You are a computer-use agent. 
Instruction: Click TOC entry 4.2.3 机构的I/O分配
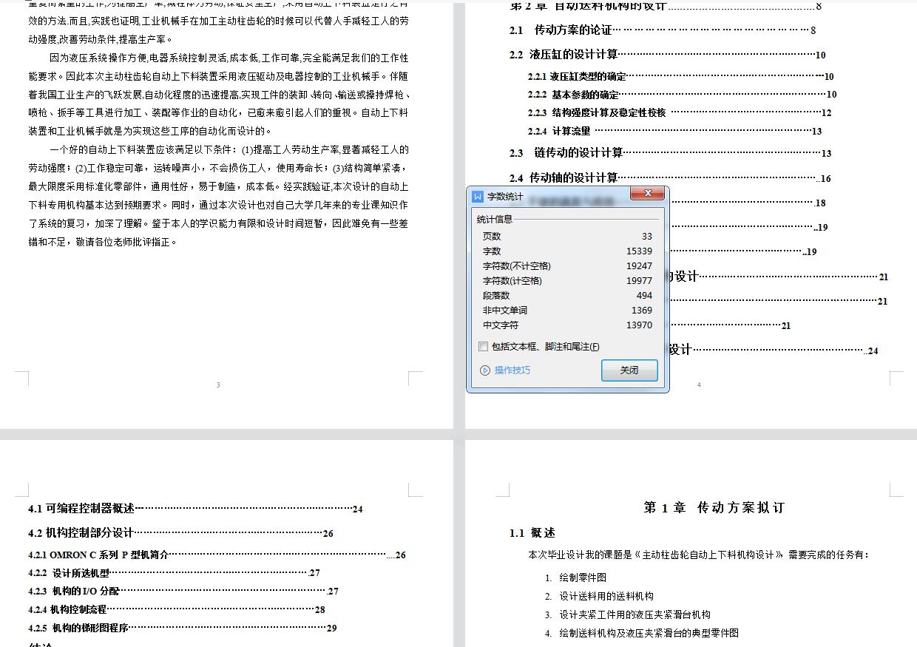tap(183, 592)
